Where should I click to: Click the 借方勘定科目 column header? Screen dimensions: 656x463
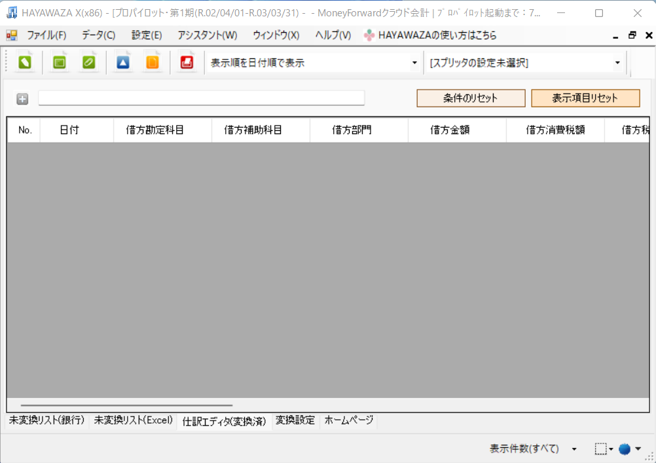tap(163, 130)
